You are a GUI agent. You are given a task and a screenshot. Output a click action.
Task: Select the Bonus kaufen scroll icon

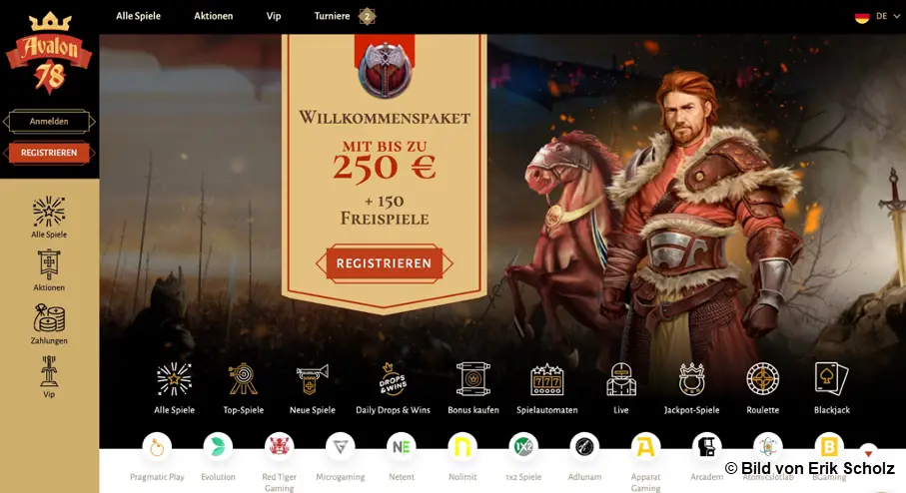(x=473, y=379)
